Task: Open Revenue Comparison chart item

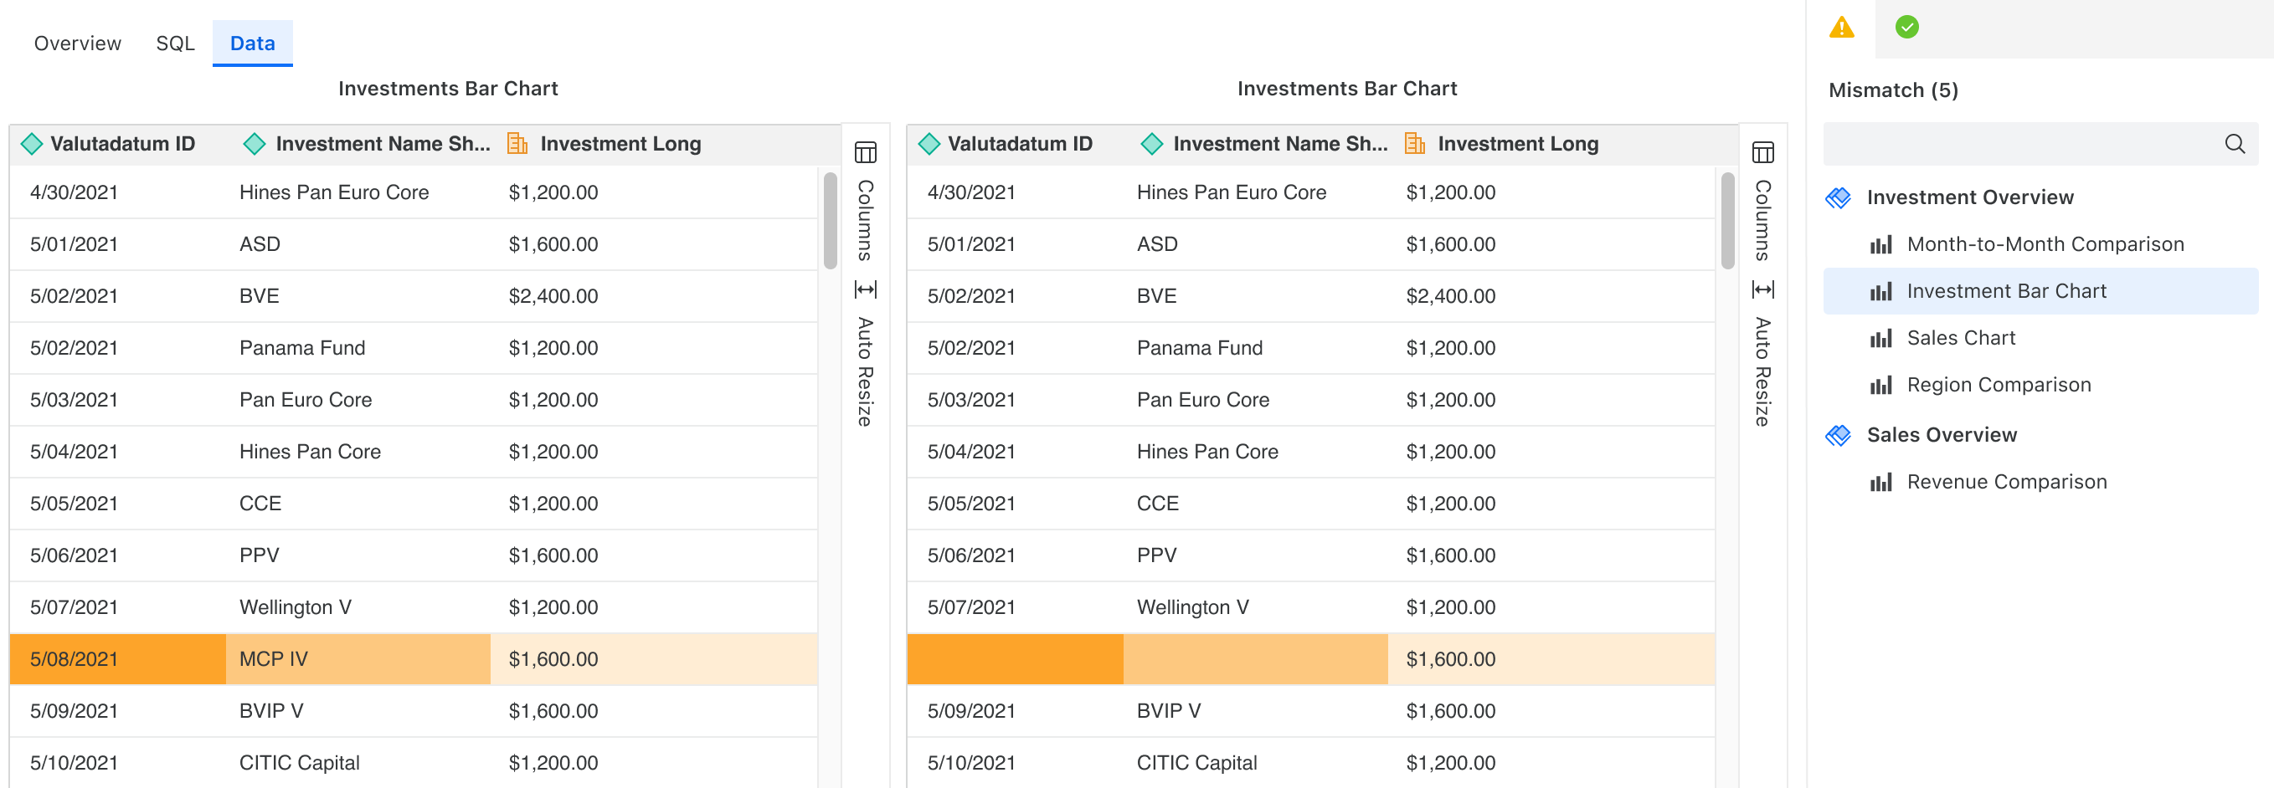Action: [x=2005, y=482]
